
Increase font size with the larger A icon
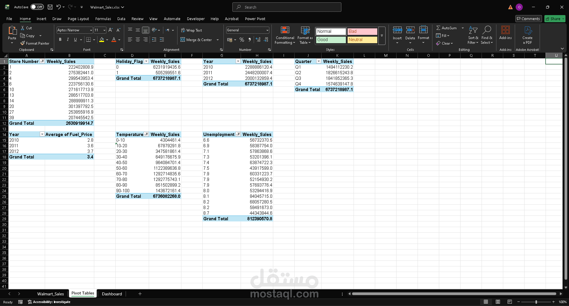tap(111, 30)
